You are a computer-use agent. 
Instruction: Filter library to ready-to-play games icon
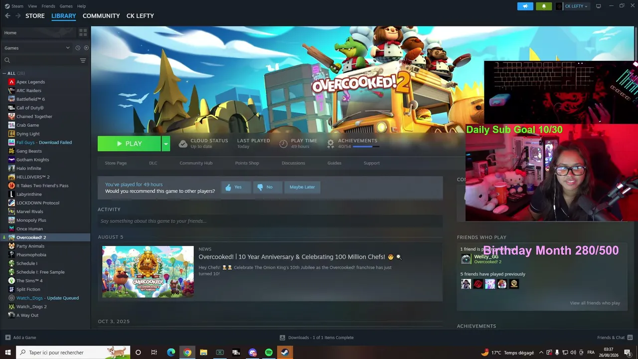[86, 48]
